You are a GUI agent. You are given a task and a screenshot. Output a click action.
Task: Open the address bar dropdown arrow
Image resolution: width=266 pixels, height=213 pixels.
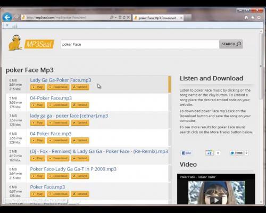point(115,18)
